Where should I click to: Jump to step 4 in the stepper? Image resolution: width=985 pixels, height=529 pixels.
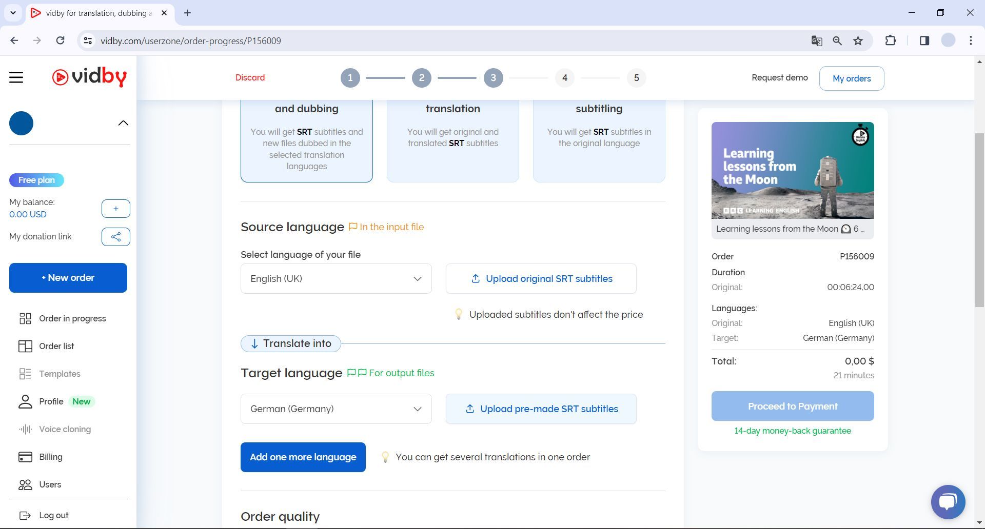[564, 78]
